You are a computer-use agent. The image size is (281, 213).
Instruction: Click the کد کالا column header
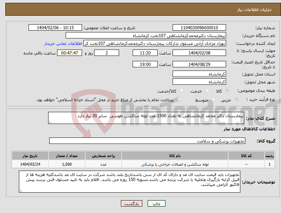[x=246, y=156]
